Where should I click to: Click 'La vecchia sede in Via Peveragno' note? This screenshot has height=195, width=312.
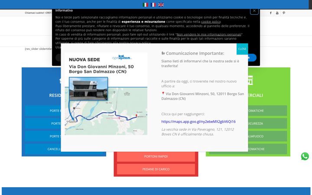(x=198, y=132)
